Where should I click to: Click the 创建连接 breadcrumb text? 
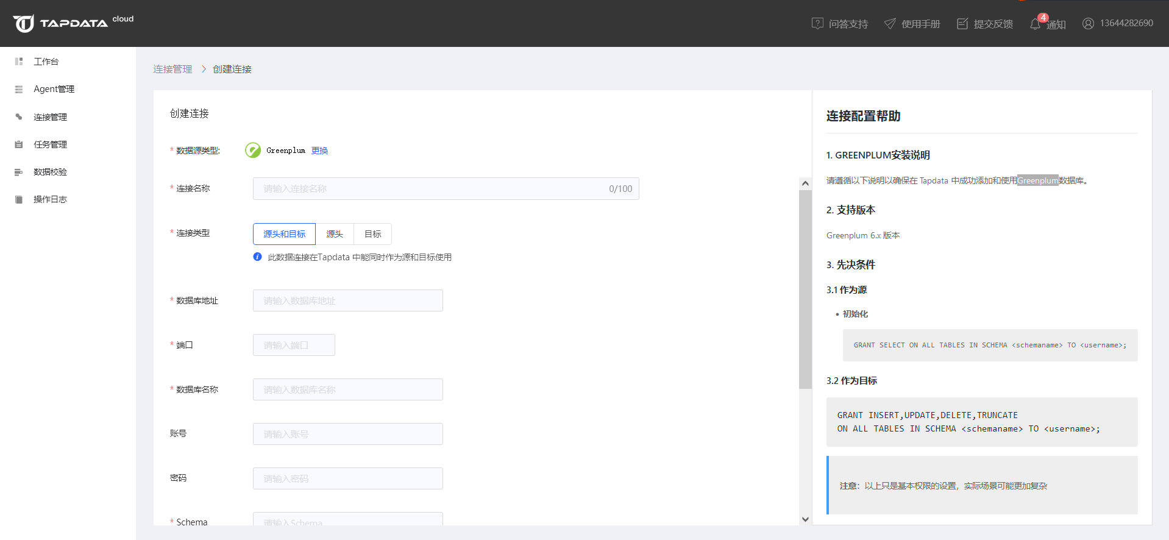(232, 69)
